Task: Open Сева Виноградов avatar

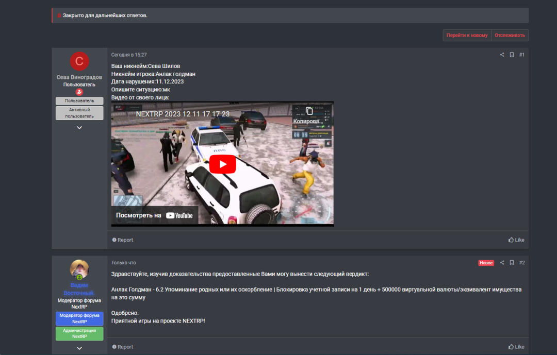Action: [79, 61]
